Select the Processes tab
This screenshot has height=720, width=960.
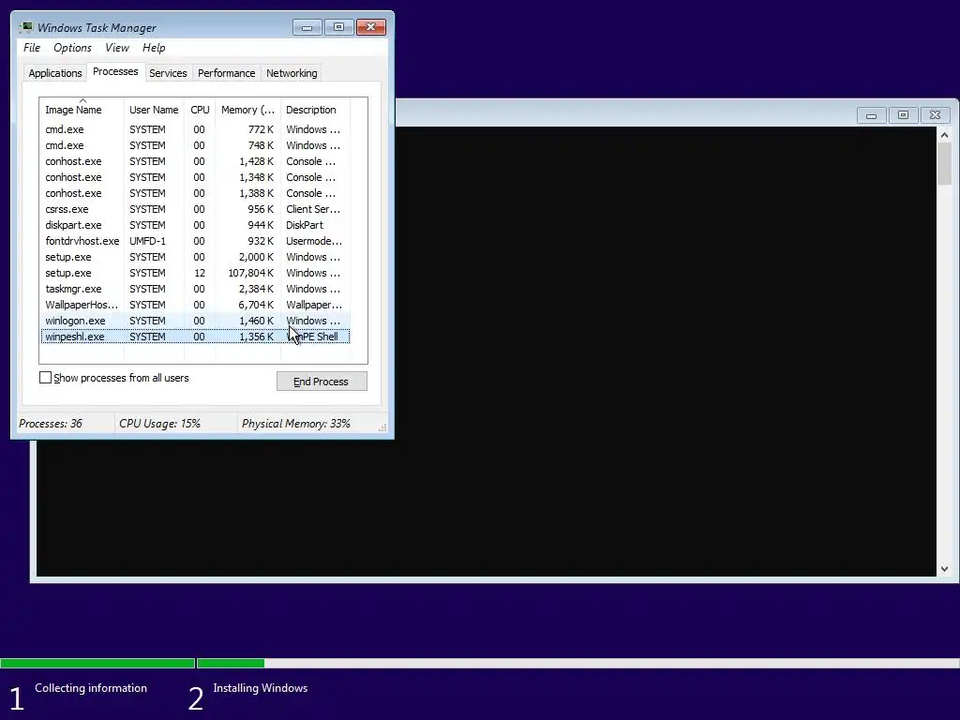(x=115, y=71)
